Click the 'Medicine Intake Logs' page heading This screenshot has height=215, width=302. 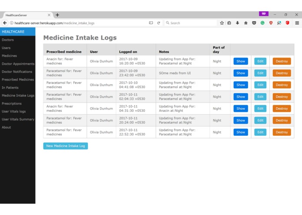[x=80, y=37]
